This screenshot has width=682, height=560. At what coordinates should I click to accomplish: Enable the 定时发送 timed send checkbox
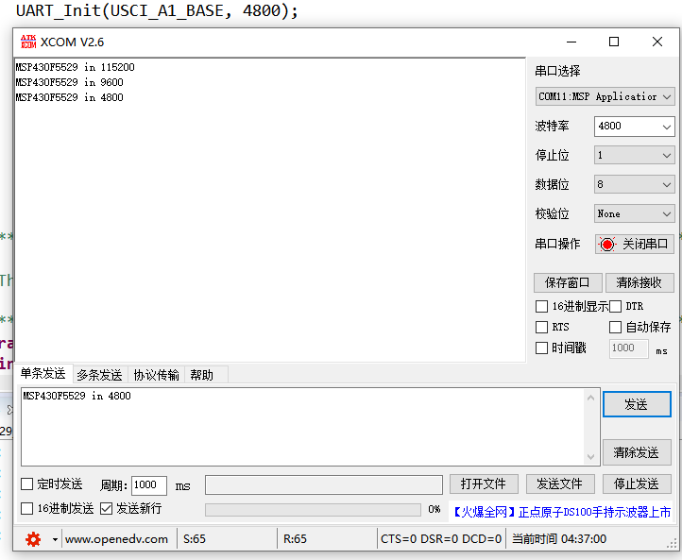click(27, 484)
